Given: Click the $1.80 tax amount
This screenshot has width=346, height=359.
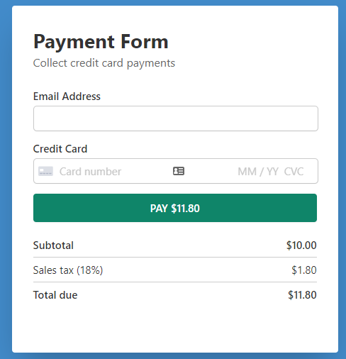Looking at the screenshot, I should (304, 270).
